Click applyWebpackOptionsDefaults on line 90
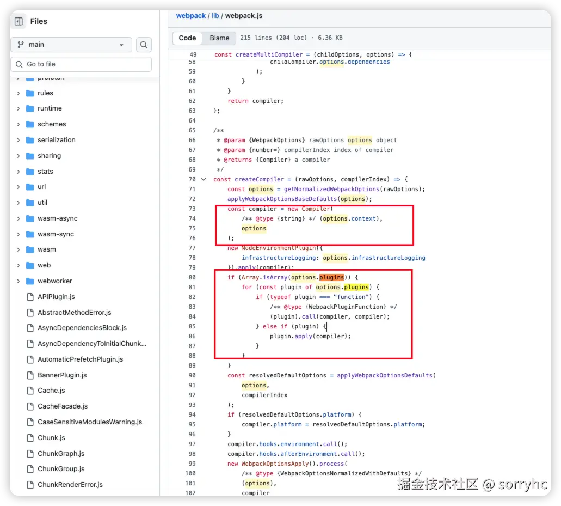 click(x=385, y=376)
